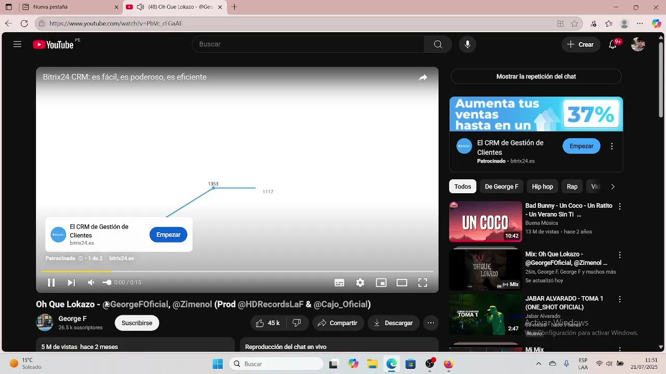Open the account avatar menu
Viewport: 666px width, 374px height.
point(638,44)
